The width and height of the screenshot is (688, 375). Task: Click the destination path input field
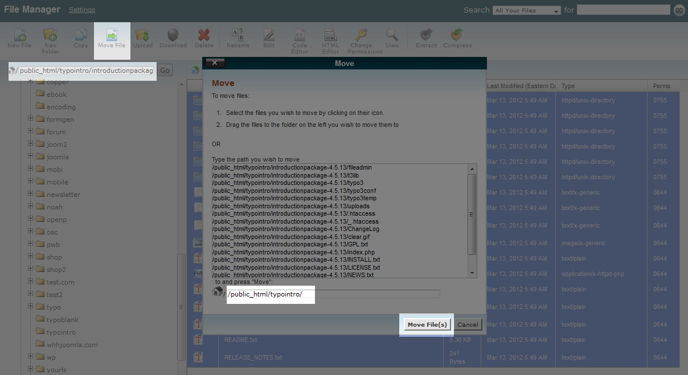(x=333, y=294)
